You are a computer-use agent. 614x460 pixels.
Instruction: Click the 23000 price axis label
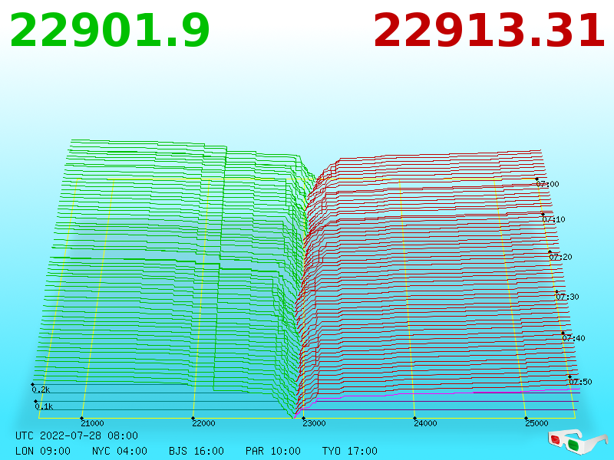[315, 423]
